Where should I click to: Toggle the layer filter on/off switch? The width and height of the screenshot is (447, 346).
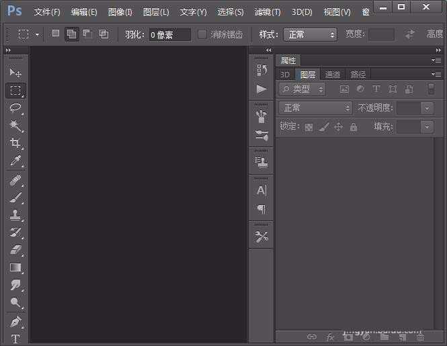pos(431,89)
